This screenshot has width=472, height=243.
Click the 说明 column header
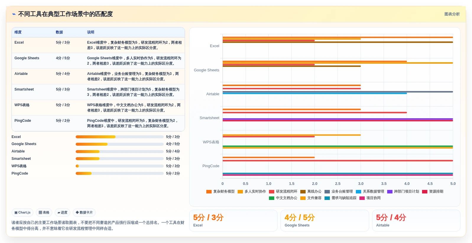[90, 32]
